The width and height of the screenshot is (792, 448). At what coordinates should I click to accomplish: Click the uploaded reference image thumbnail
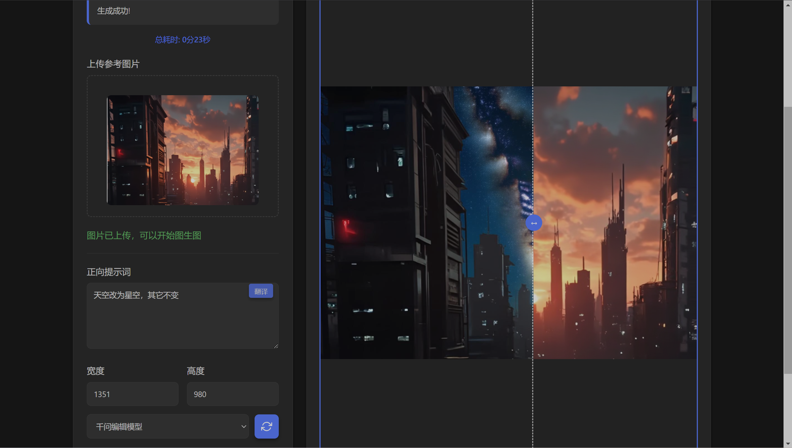pos(183,150)
